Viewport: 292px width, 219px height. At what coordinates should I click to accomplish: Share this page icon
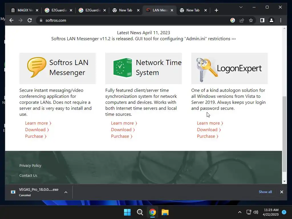point(242,20)
